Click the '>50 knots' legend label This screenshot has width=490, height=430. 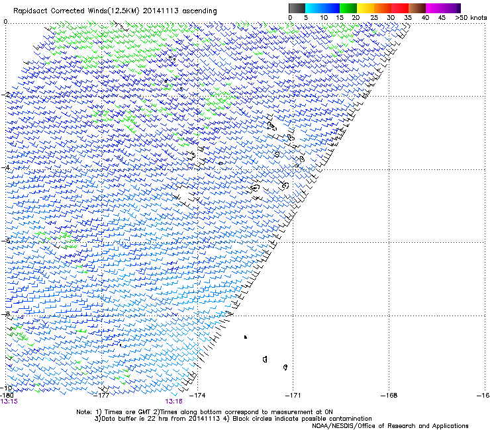coord(471,18)
